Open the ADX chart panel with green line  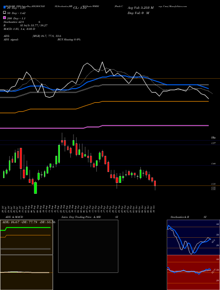(x=26, y=237)
